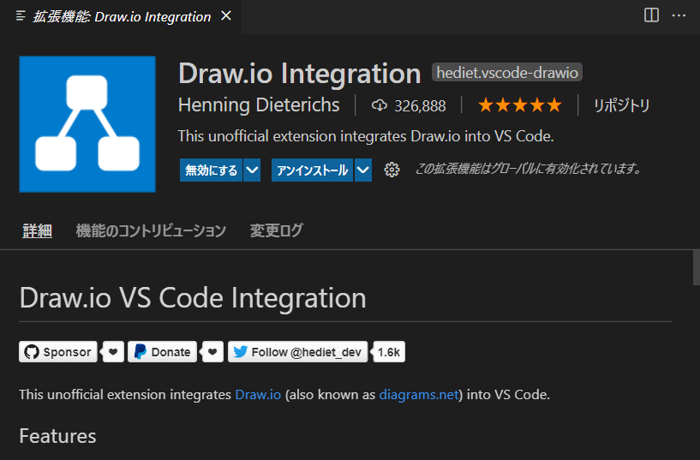Open publisher Henning Dieterichs page
This screenshot has height=460, width=700.
pos(259,105)
